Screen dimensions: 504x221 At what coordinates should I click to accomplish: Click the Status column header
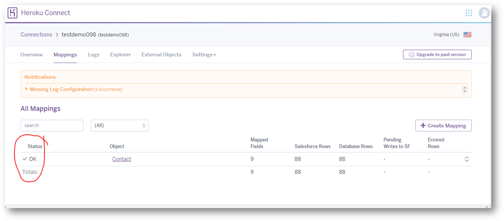[35, 146]
